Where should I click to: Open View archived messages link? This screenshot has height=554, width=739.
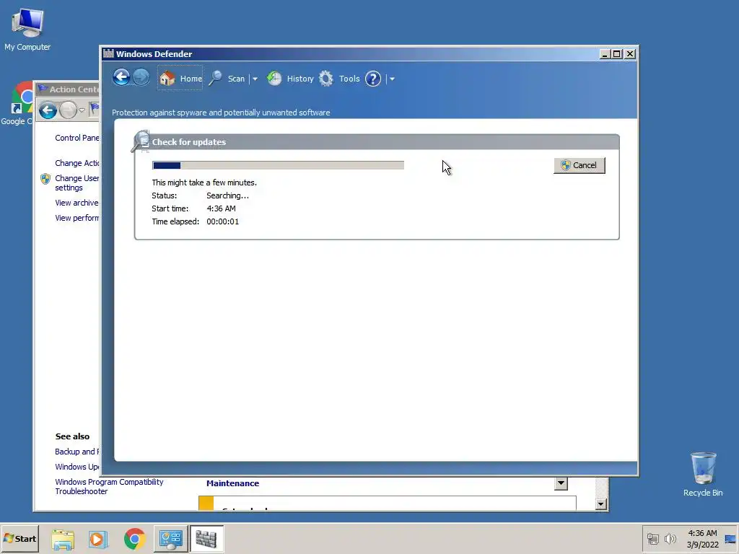click(76, 203)
